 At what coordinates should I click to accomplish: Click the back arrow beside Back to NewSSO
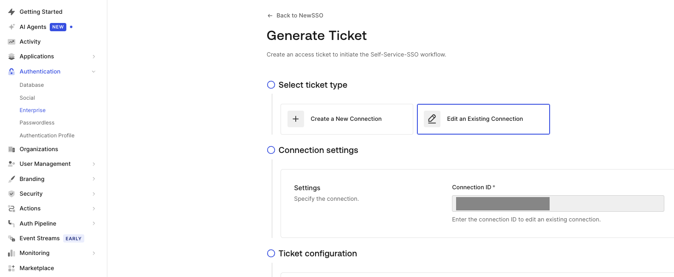pyautogui.click(x=270, y=16)
